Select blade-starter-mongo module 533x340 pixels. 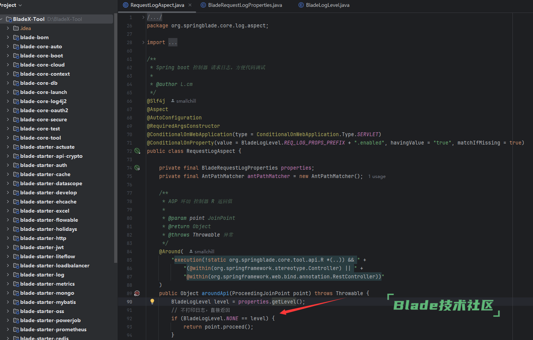[x=47, y=293]
